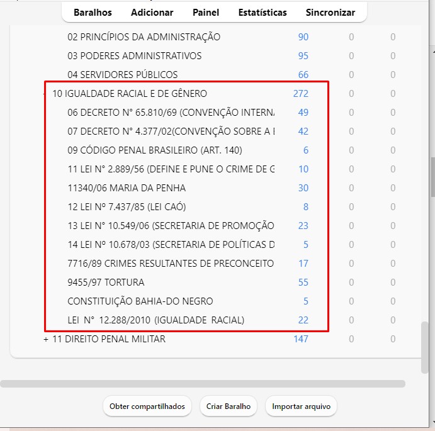Viewport: 435px width, 431px height.
Task: Open deck 03 PODERES ADMINISTRATIVOS
Action: (x=135, y=56)
